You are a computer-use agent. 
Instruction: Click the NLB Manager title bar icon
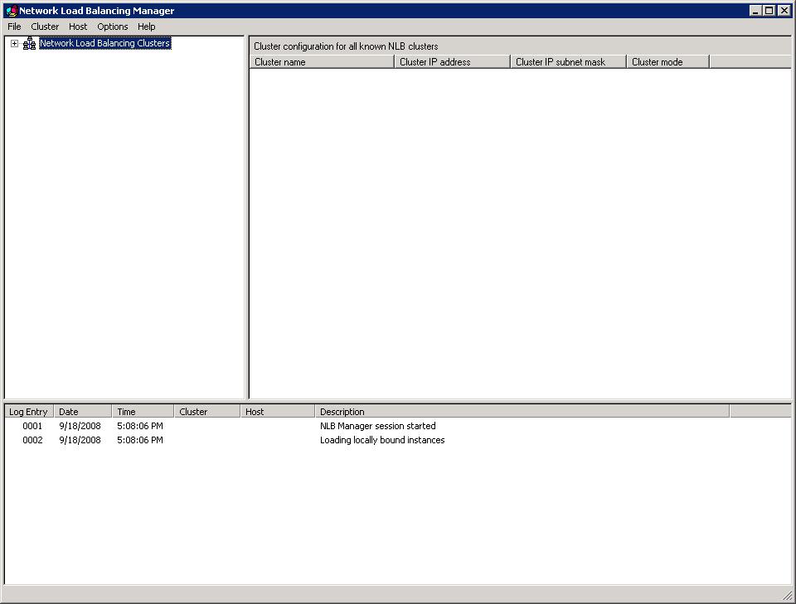11,11
